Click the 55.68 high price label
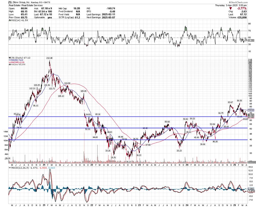 (167, 122)
